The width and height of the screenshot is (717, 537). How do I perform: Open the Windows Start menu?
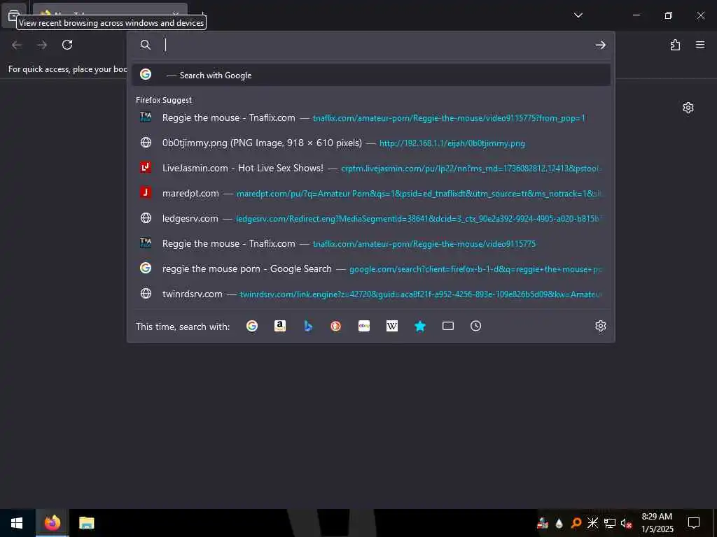(17, 523)
